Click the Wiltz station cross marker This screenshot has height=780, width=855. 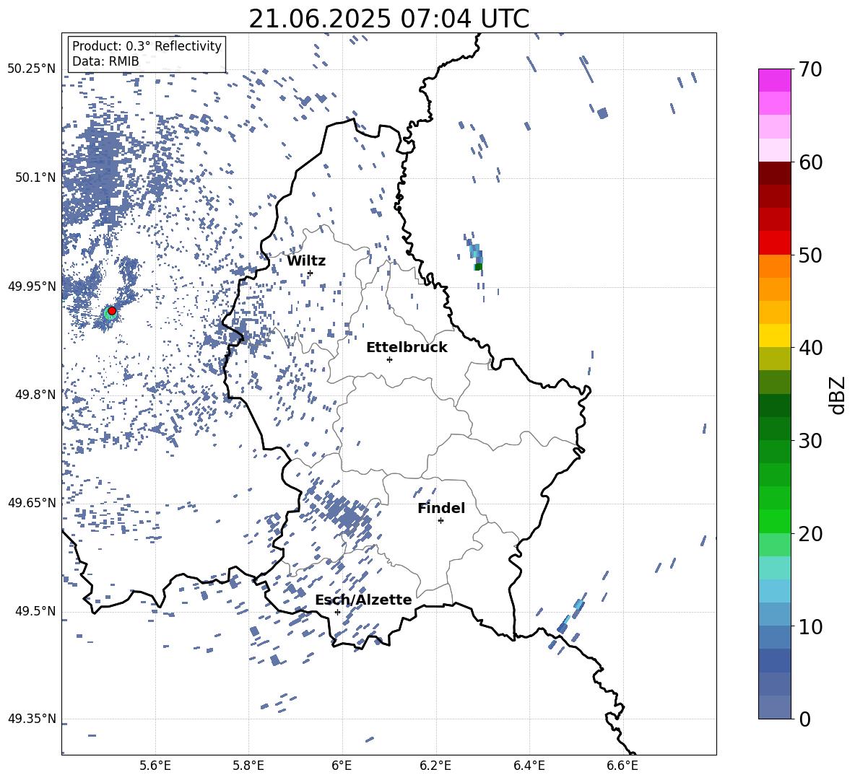[311, 273]
